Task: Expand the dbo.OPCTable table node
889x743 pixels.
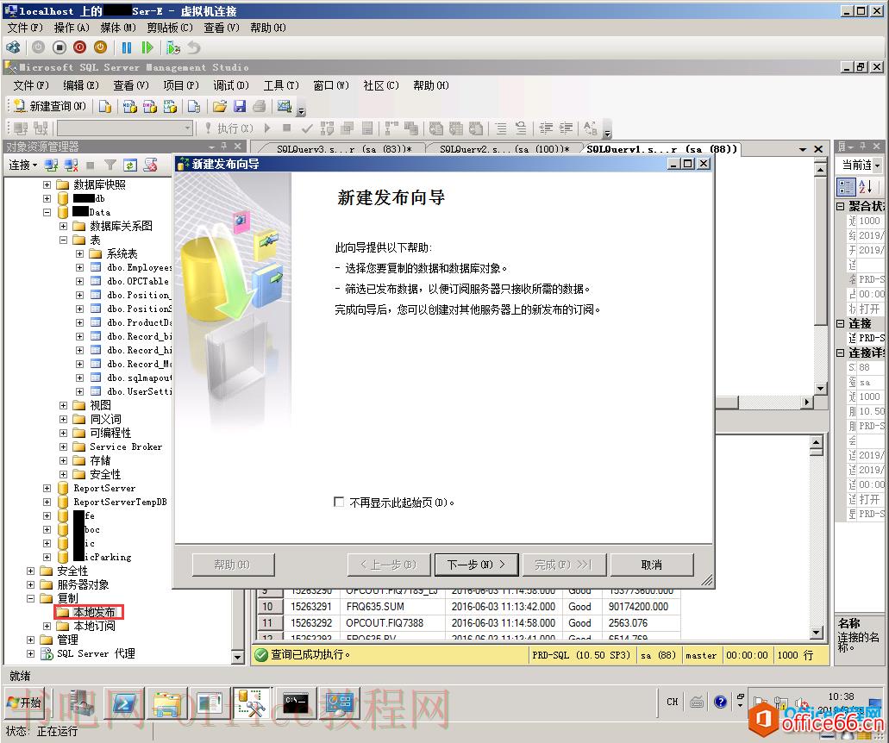Action: tap(80, 281)
